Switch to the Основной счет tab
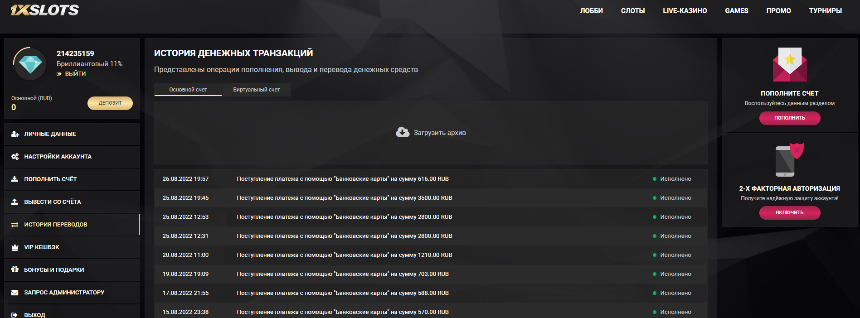860x318 pixels. pos(188,90)
